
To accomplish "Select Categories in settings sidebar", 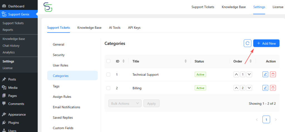I will pos(72,76).
